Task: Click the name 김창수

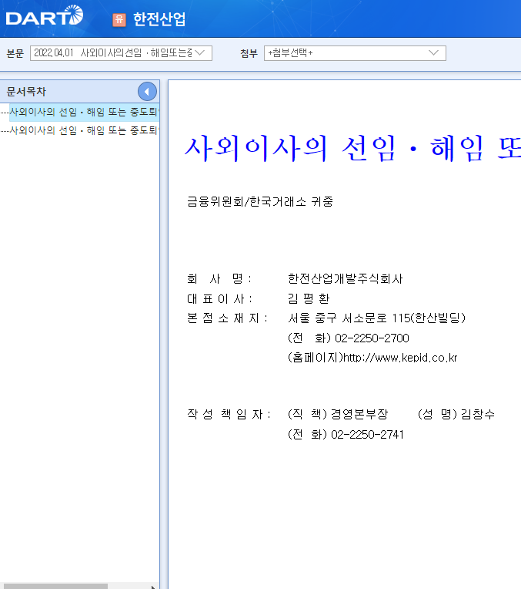Action: pyautogui.click(x=478, y=414)
